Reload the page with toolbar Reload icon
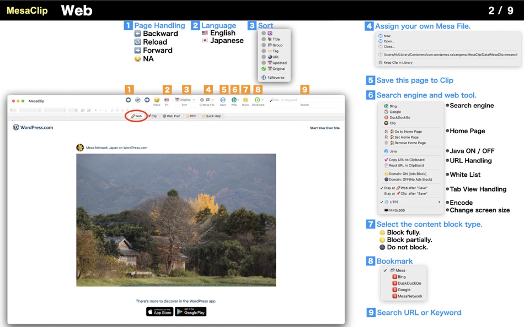This screenshot has height=327, width=524. [x=138, y=100]
